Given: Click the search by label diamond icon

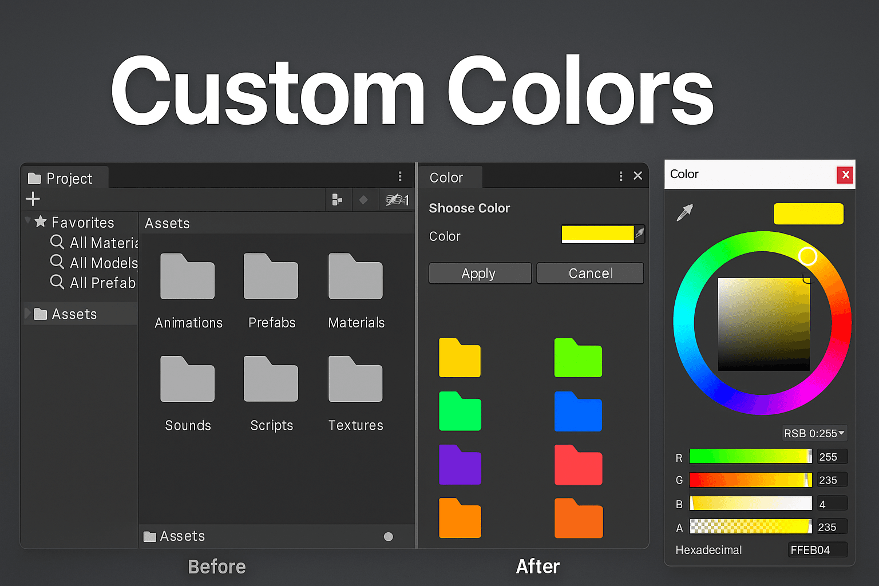Looking at the screenshot, I should [x=363, y=200].
